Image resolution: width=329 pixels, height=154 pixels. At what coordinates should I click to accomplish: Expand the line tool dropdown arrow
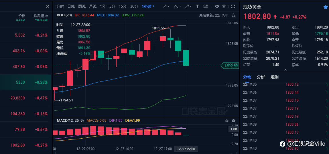[168, 7]
